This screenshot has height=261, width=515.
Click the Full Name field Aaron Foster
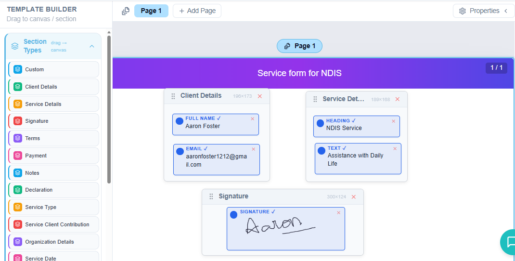point(216,125)
